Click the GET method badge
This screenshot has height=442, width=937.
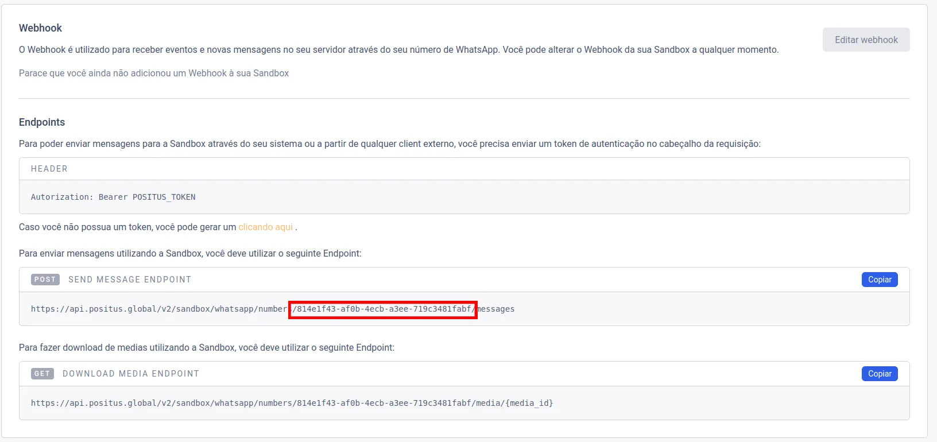[x=42, y=374]
